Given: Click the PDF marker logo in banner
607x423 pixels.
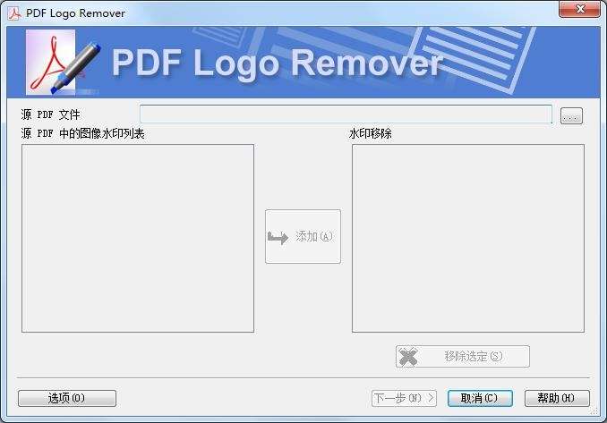Looking at the screenshot, I should (x=62, y=63).
